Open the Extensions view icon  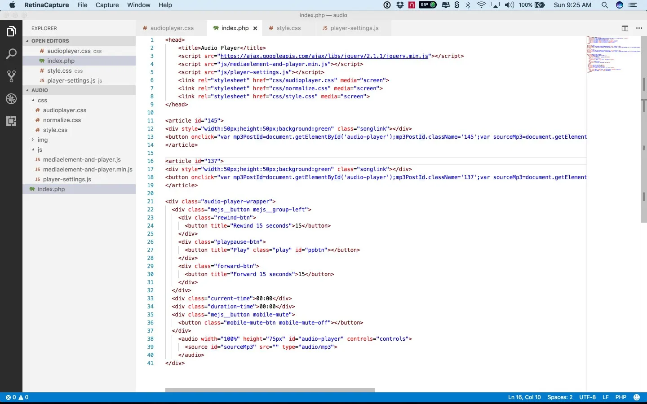[x=11, y=121]
